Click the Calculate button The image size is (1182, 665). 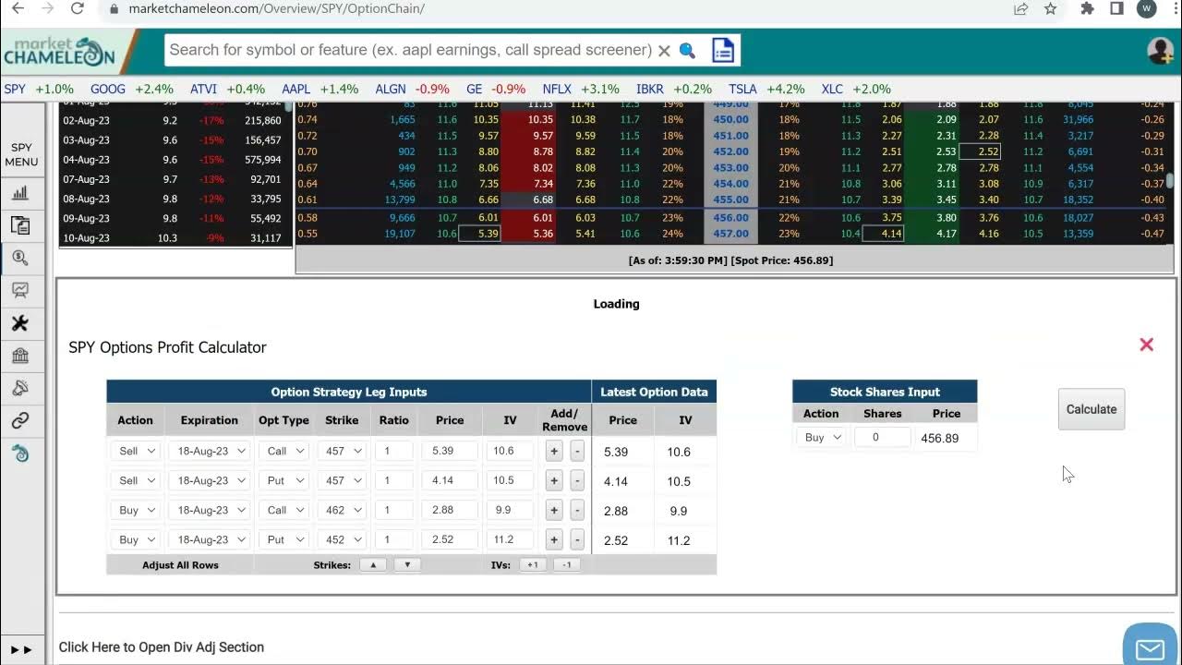[1092, 409]
